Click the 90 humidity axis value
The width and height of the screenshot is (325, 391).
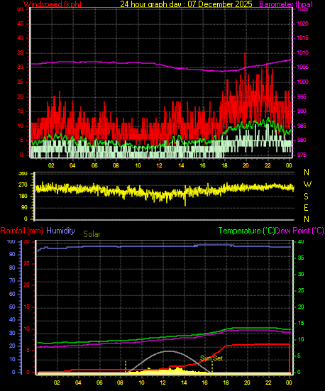click(x=12, y=254)
